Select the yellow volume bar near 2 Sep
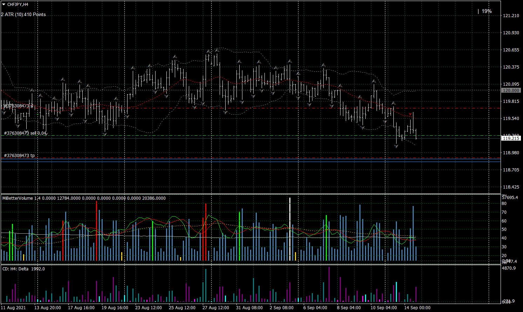This screenshot has width=523, height=312. click(x=296, y=256)
